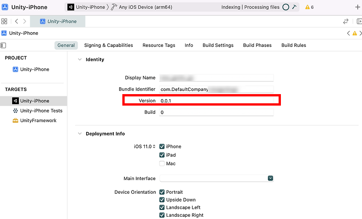The image size is (362, 219).
Task: Click the Display Name field
Action: [216, 78]
